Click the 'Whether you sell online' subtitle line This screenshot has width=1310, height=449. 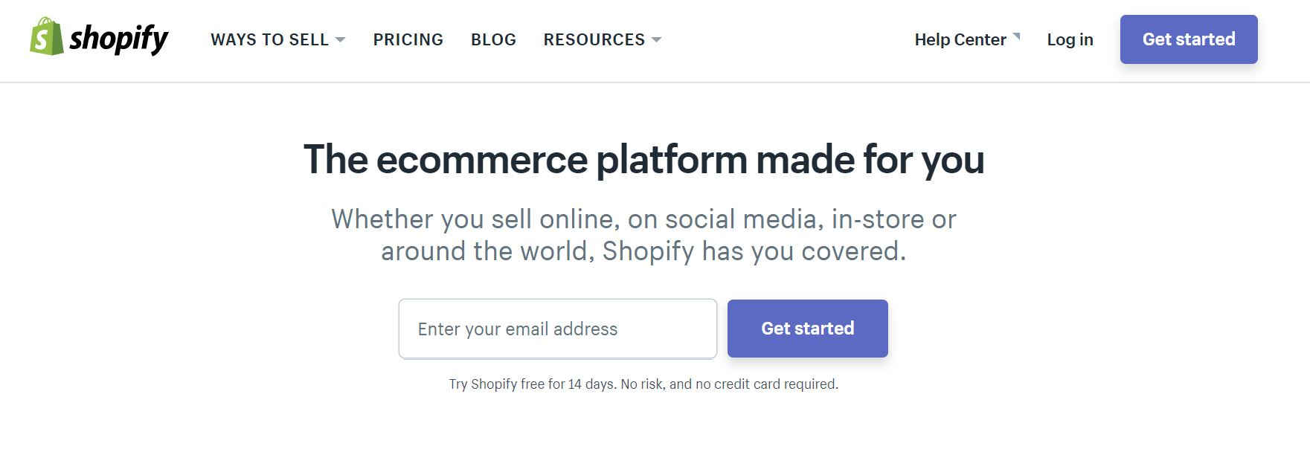point(643,219)
